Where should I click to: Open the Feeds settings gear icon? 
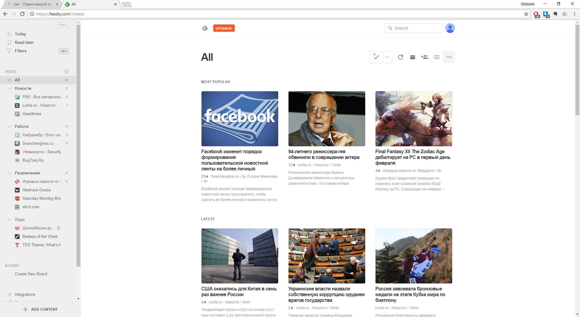click(x=66, y=72)
